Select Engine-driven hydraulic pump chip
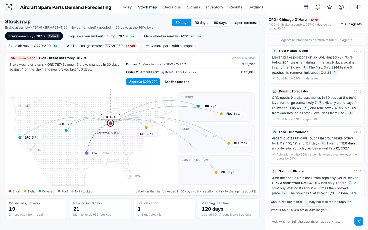 (x=101, y=36)
